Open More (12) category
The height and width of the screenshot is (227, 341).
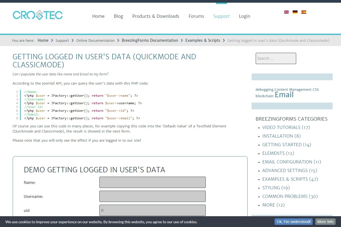[274, 205]
